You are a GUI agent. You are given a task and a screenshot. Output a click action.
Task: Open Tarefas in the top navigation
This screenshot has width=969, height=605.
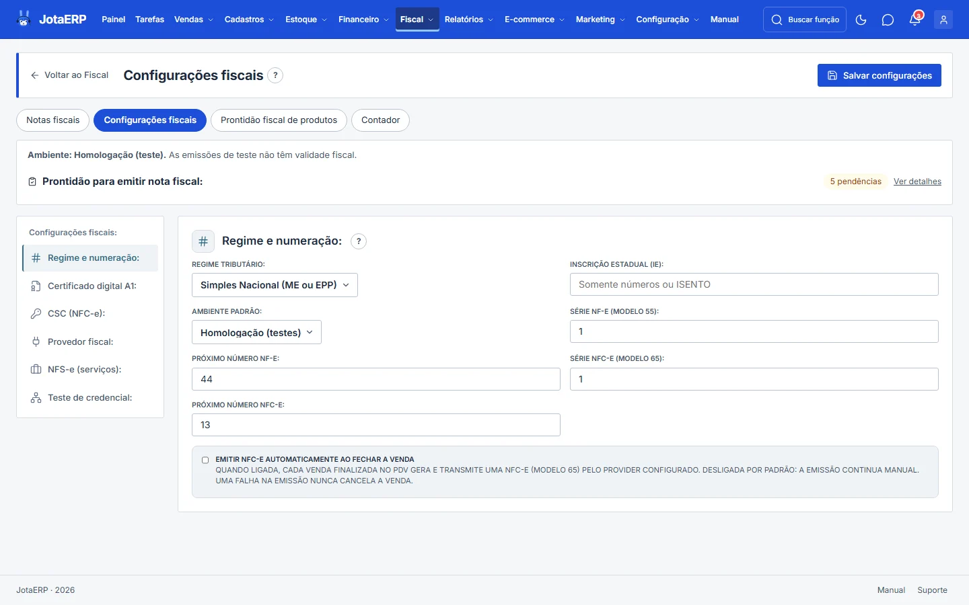click(x=149, y=19)
